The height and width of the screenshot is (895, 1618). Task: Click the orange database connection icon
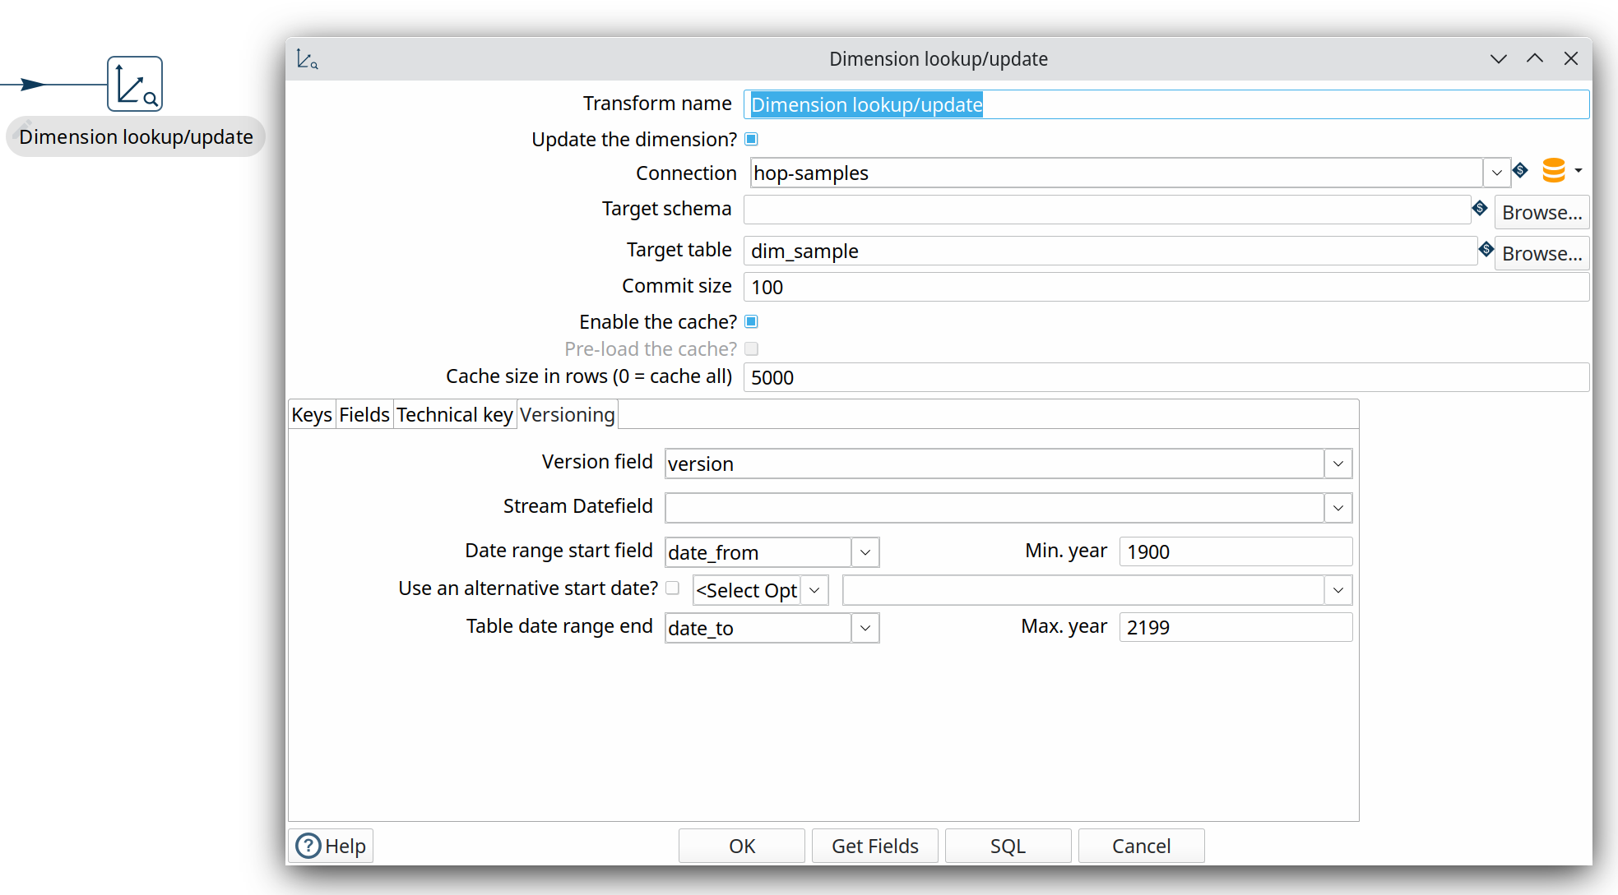[x=1553, y=170]
